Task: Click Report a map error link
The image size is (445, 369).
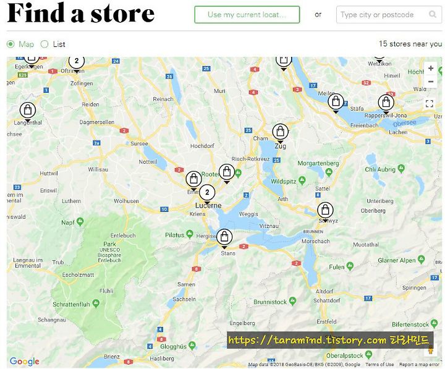Action: [x=419, y=364]
